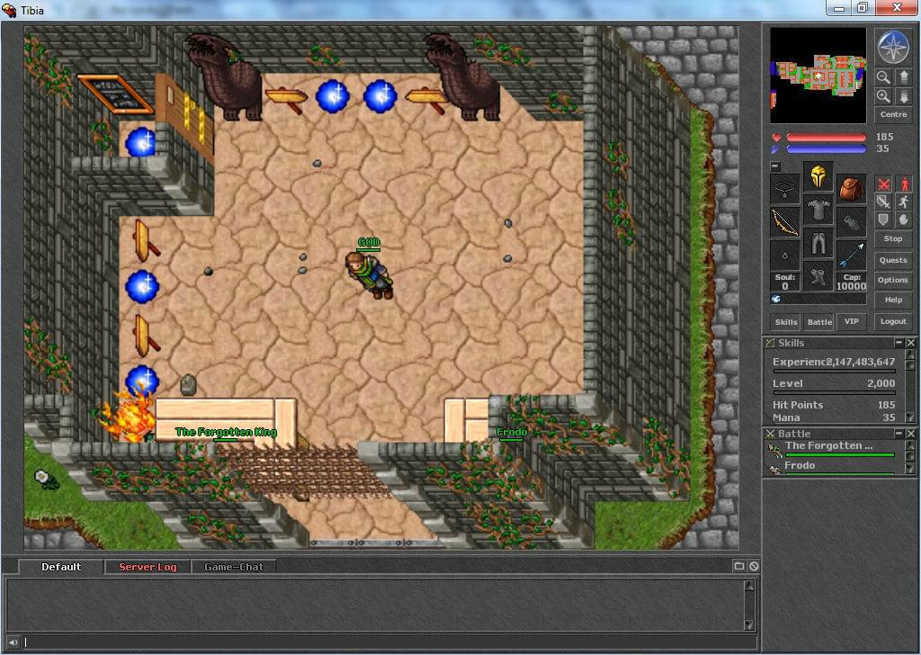
Task: Click the red hit points bar
Action: 826,138
